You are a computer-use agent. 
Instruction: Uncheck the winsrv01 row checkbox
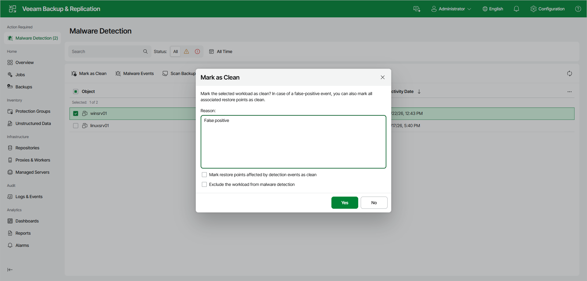76,113
